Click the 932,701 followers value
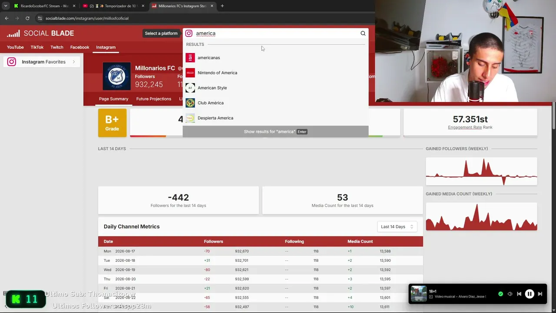Viewport: 556px width, 313px height. [242, 260]
